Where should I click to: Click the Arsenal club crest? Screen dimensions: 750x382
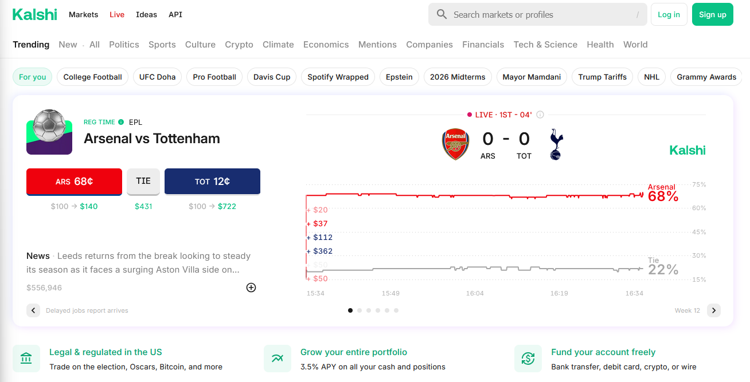(x=456, y=144)
